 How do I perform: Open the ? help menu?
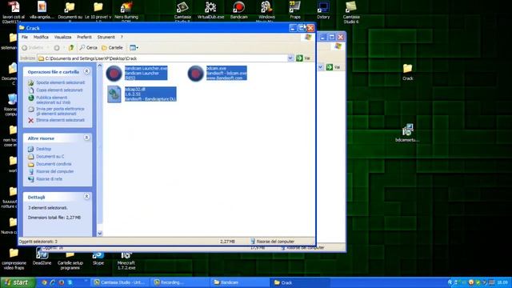[122, 37]
